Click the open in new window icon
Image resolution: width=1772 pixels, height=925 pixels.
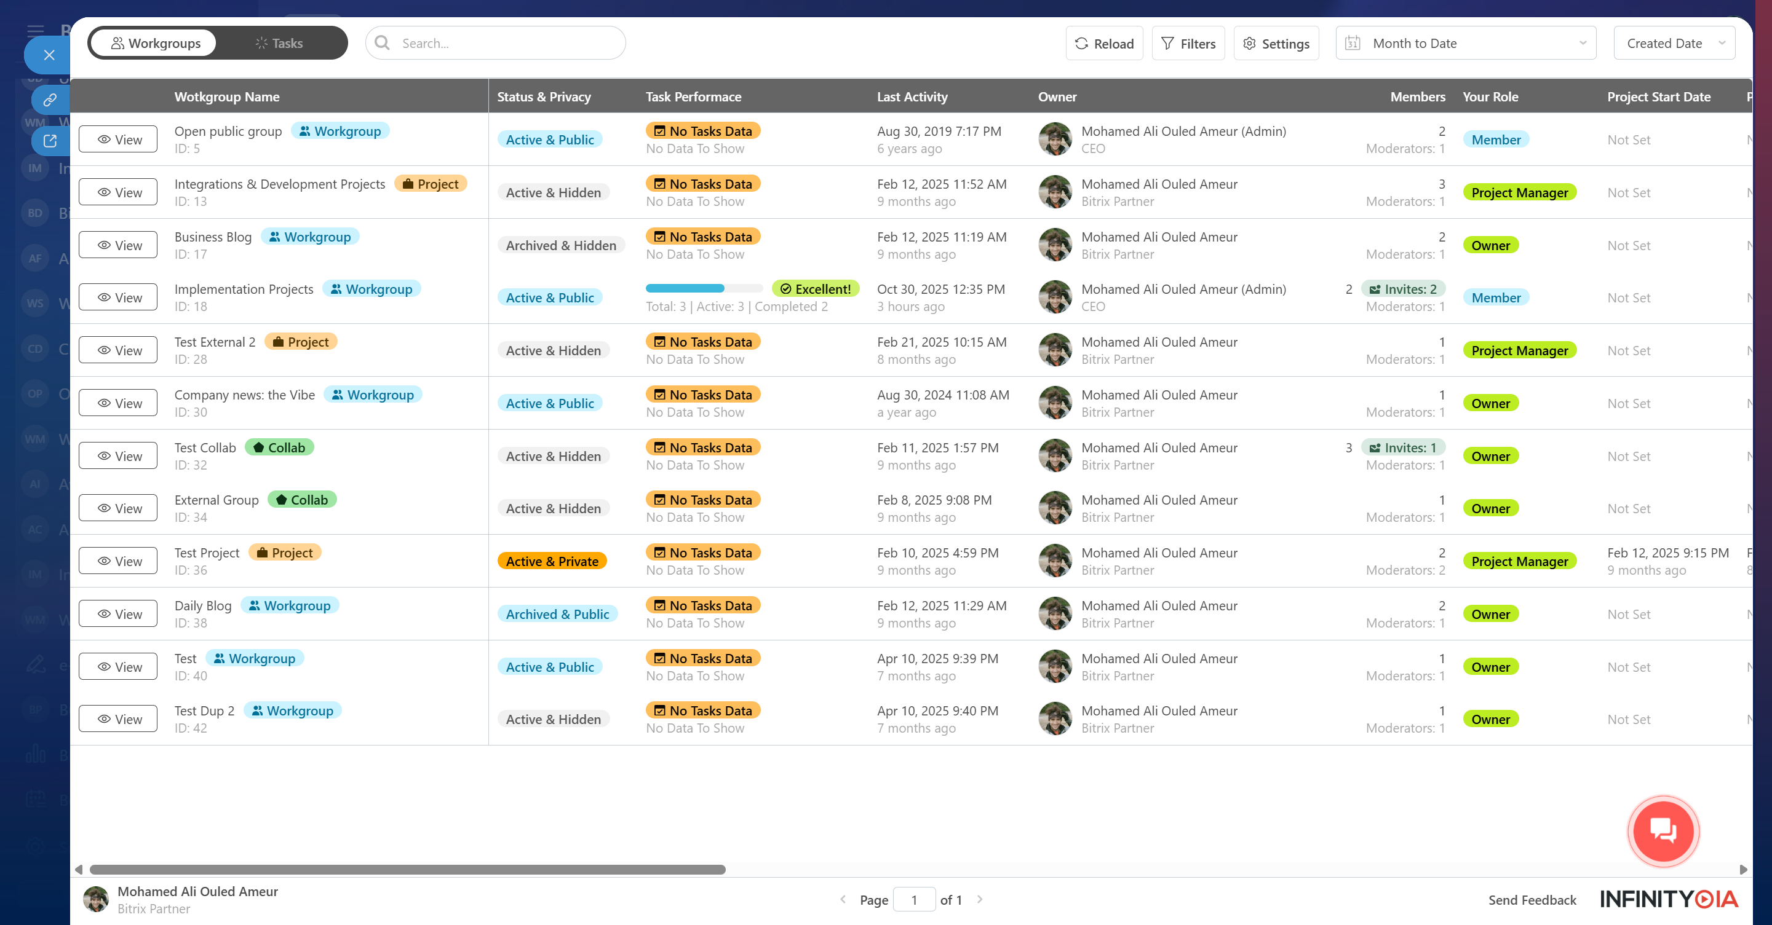(x=50, y=141)
